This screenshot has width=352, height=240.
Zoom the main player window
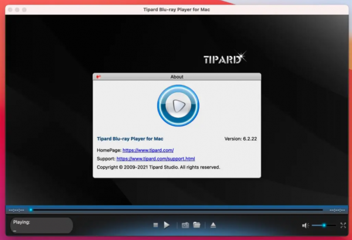(x=24, y=9)
